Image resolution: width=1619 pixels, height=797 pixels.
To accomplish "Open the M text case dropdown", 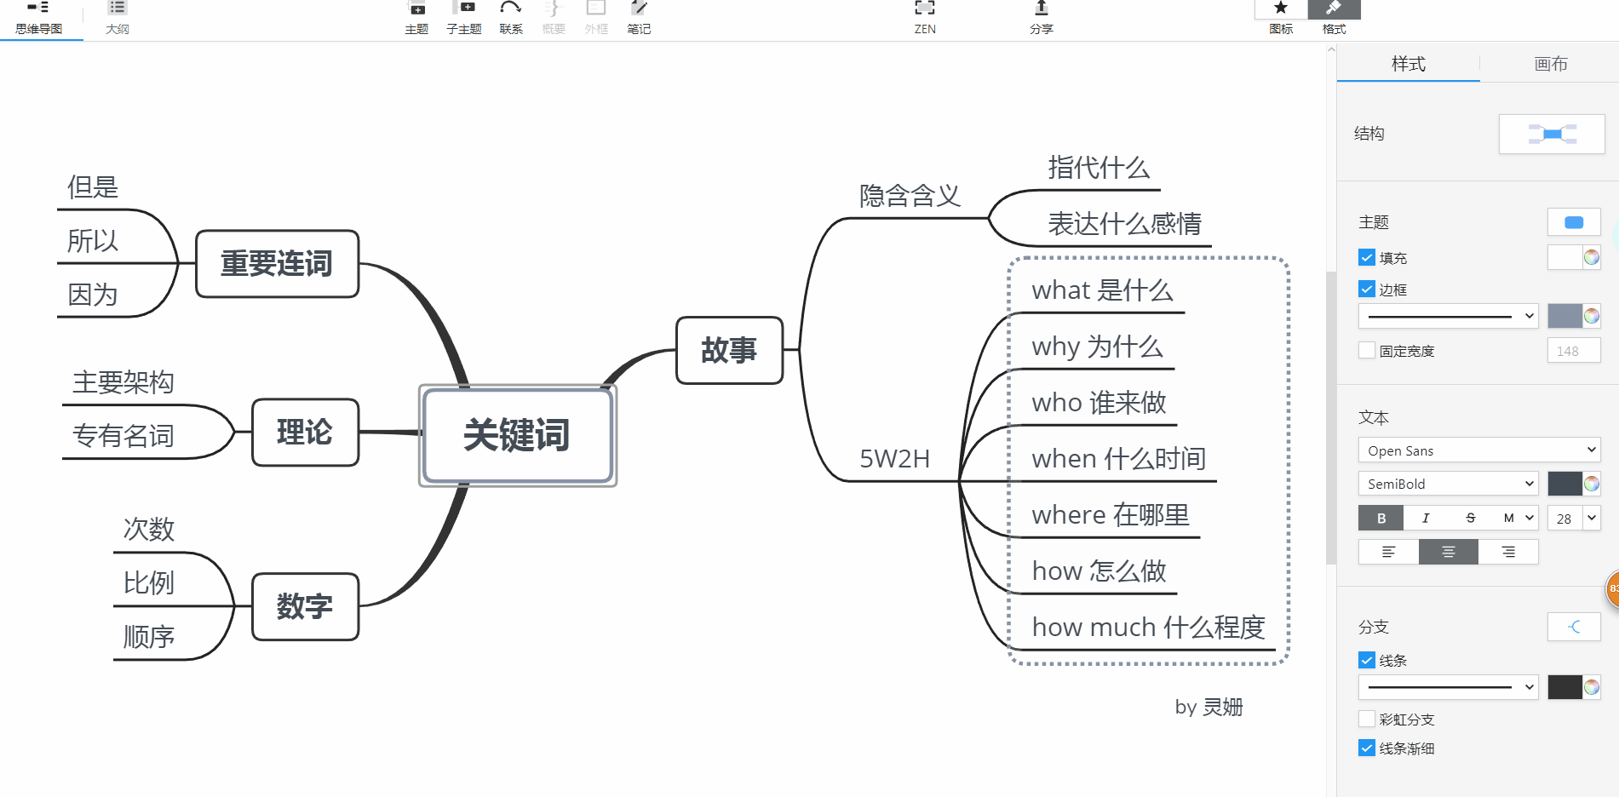I will pos(1516,518).
